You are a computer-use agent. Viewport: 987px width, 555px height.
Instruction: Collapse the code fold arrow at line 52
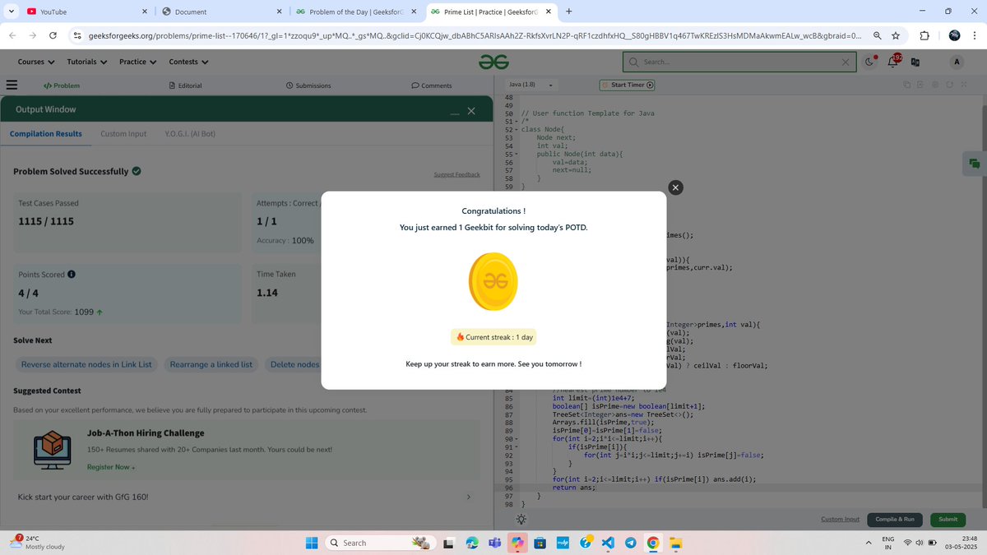pos(517,129)
